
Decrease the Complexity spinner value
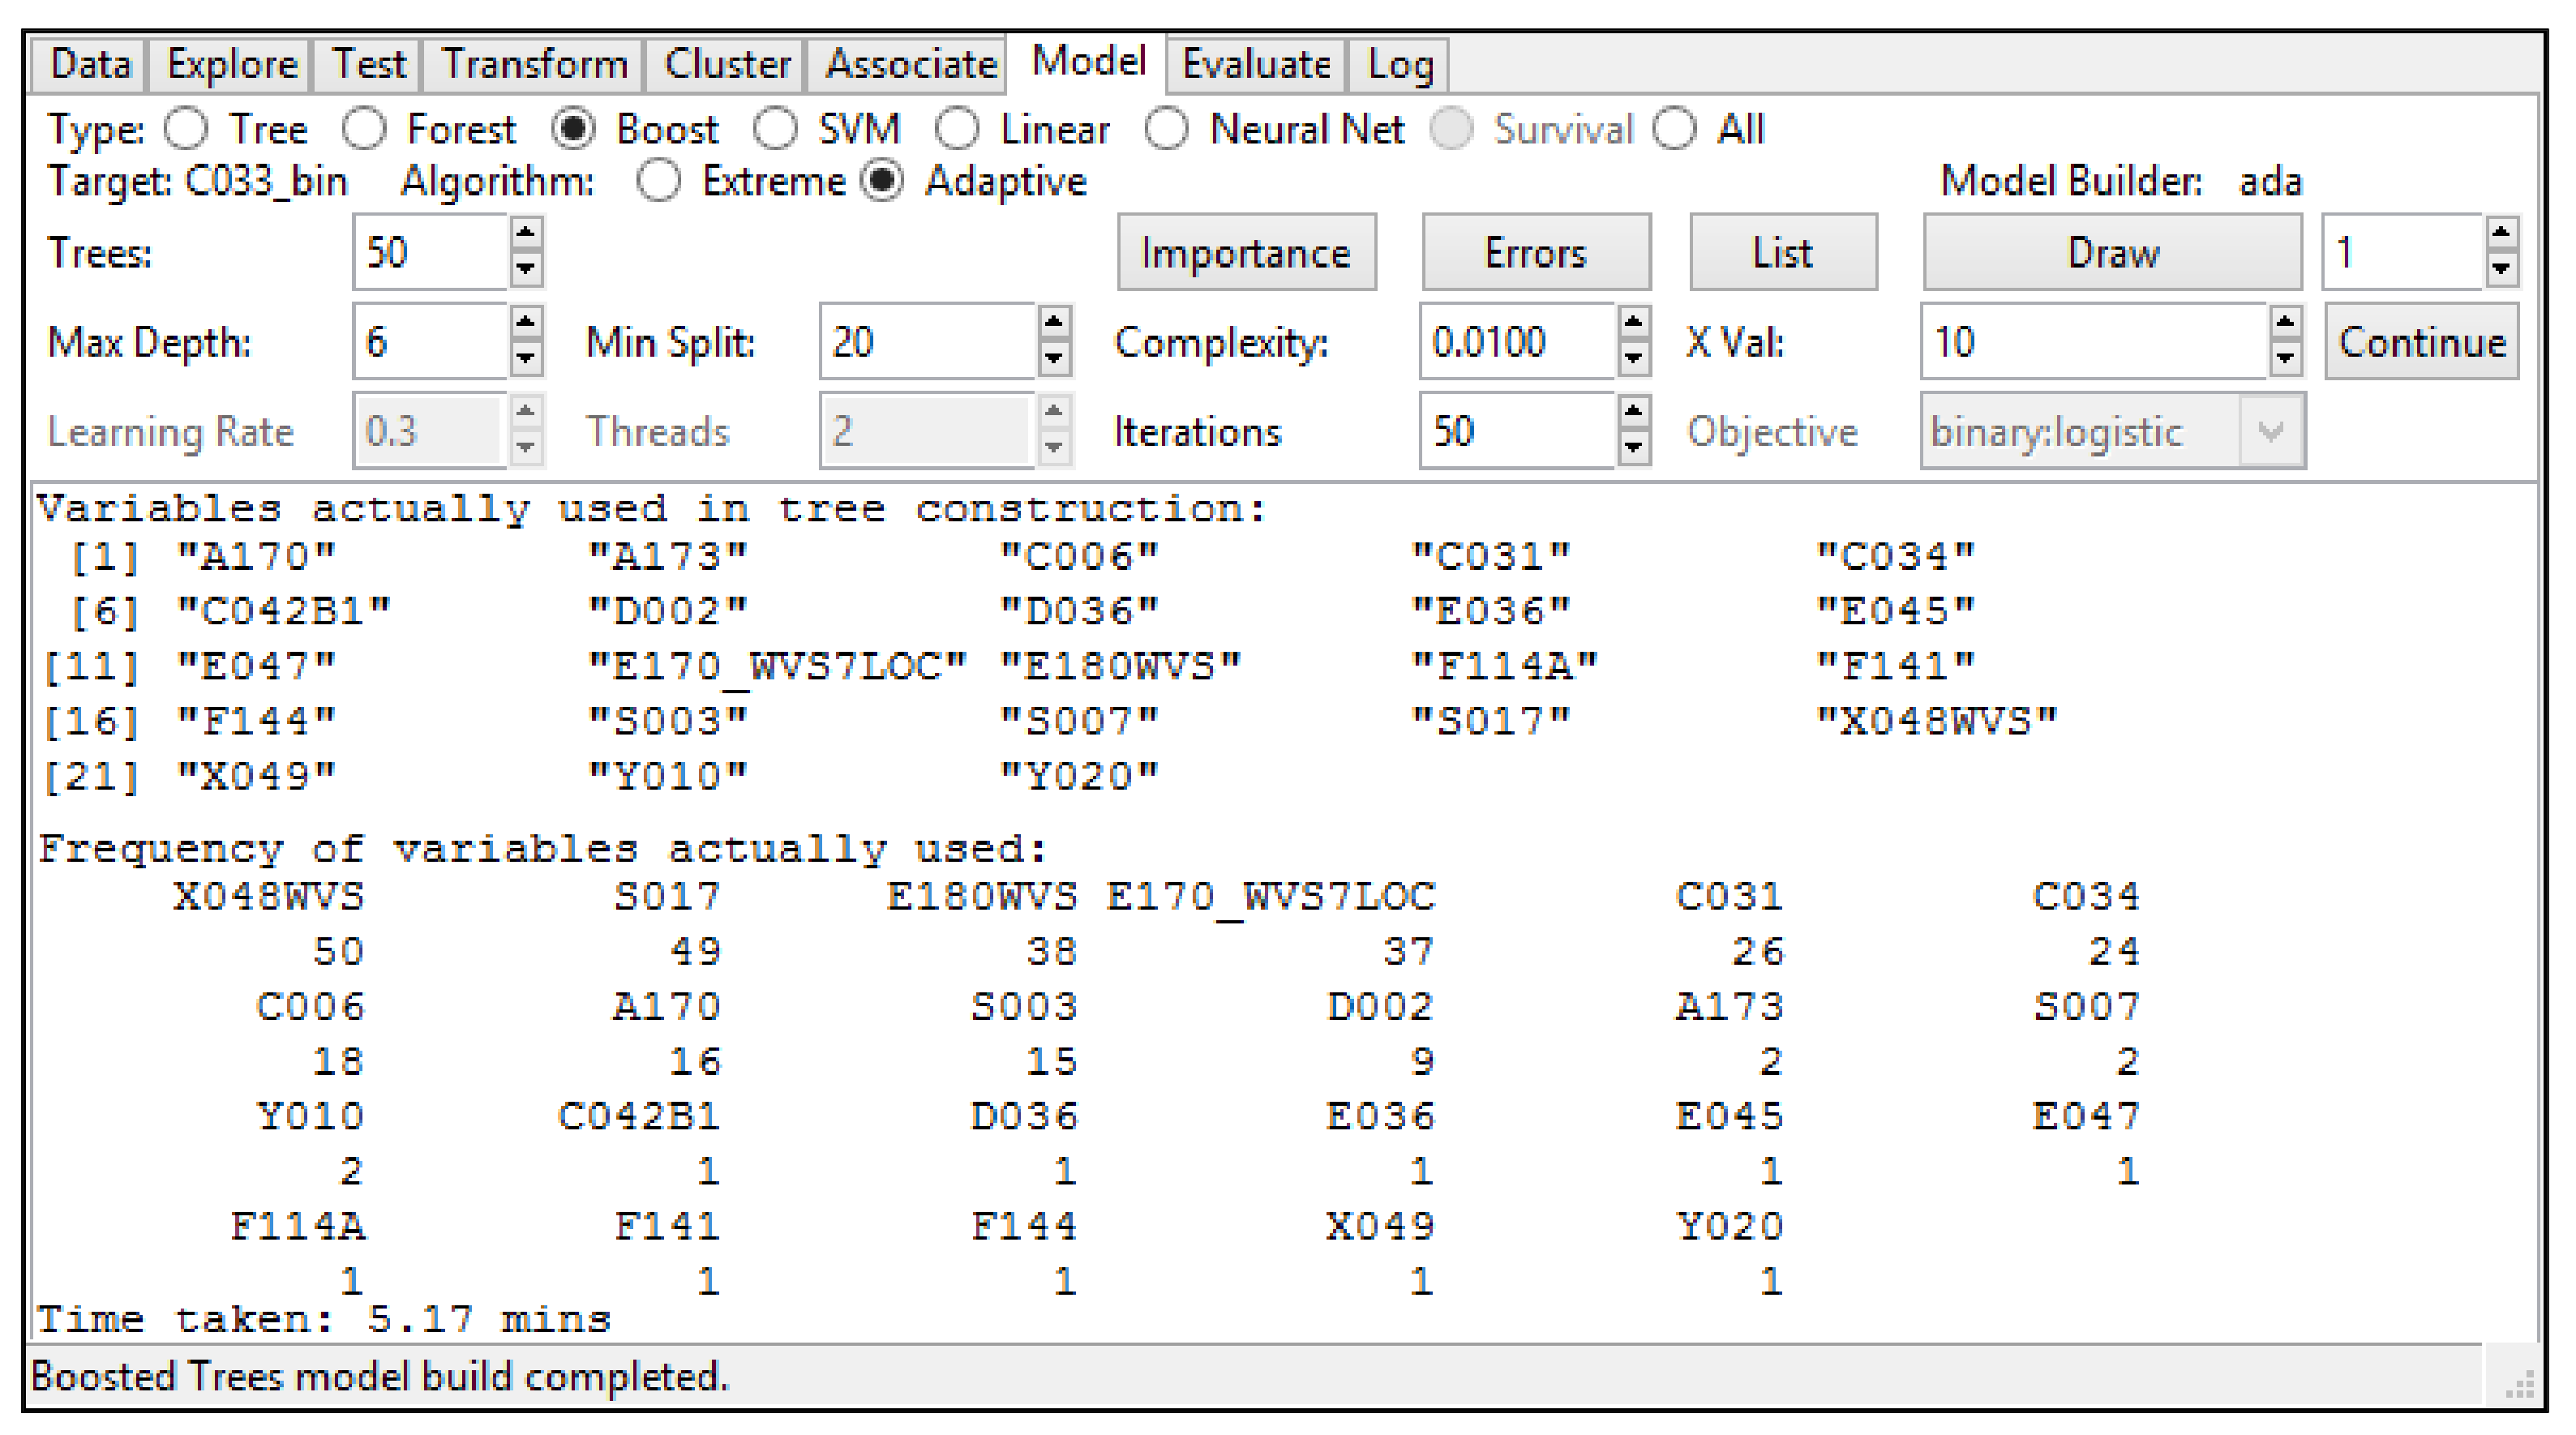pos(1633,358)
